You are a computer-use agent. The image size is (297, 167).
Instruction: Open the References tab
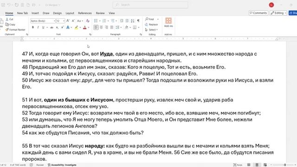coord(84,13)
